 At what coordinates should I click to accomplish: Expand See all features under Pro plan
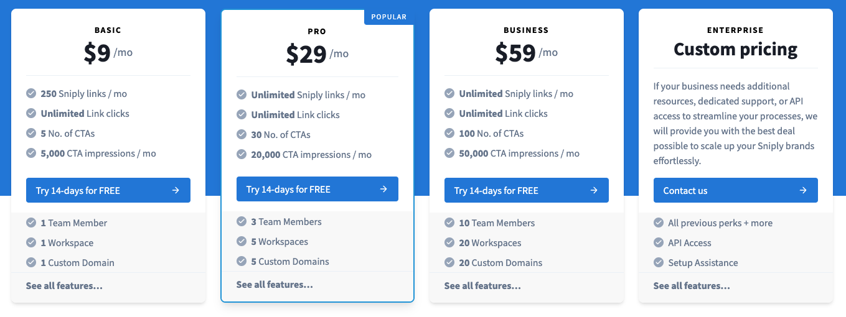(x=275, y=285)
